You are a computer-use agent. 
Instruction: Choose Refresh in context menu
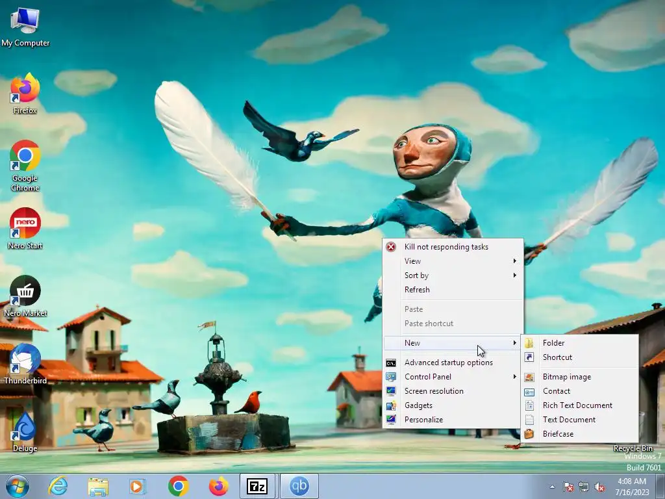[x=453, y=289]
